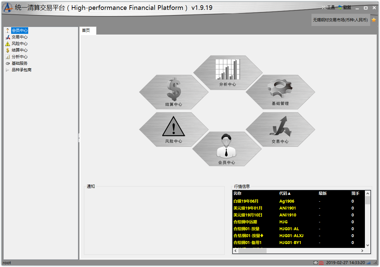Click the quotes panel horizontal scrollbar thumb

click(x=252, y=251)
